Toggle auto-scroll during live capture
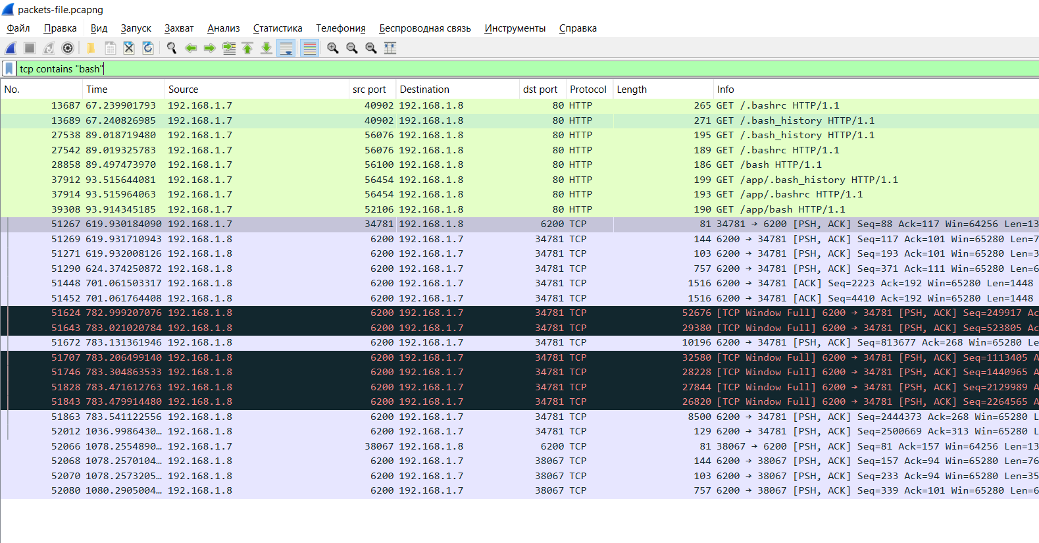1039x543 pixels. tap(286, 48)
